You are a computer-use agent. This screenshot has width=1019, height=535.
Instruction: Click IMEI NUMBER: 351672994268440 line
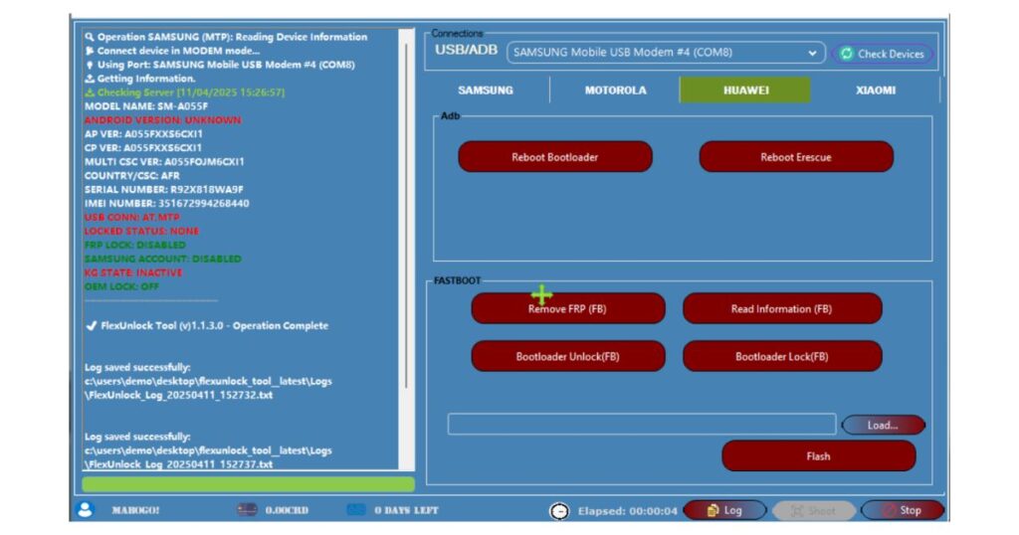(x=166, y=203)
